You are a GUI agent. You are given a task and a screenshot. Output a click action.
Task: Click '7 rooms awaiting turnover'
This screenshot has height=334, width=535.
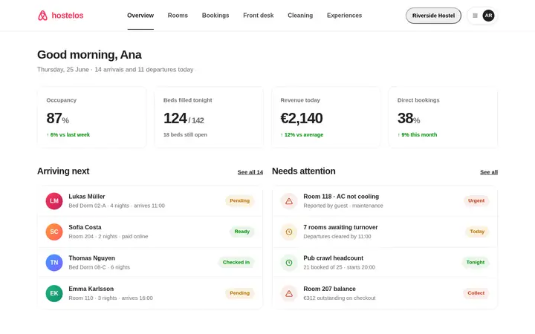340,227
